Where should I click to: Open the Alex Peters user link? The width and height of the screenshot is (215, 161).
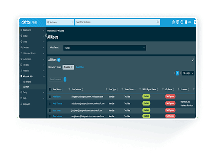(57, 97)
